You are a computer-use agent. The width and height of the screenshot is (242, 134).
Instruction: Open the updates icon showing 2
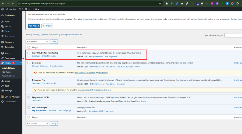tap(20, 9)
